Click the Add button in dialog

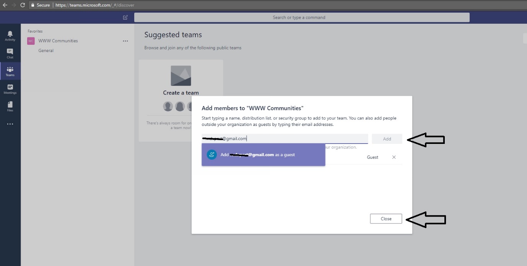(387, 139)
